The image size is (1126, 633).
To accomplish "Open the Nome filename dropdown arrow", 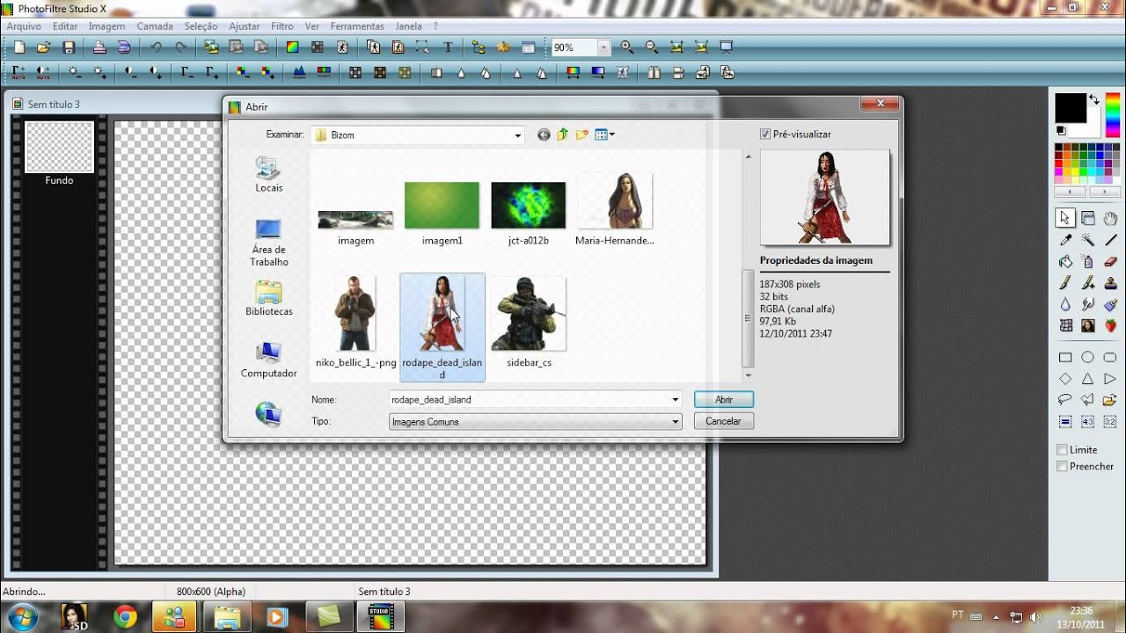I will tap(675, 399).
